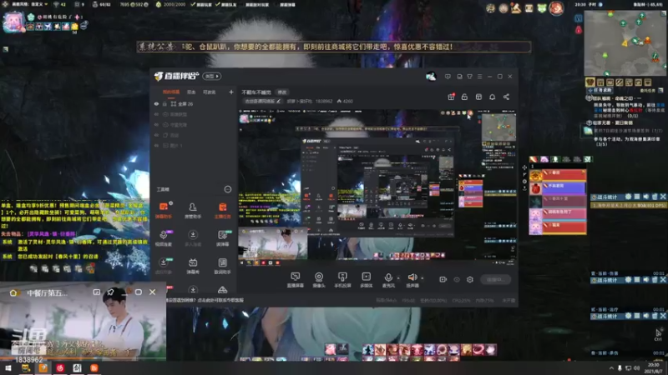Add the 摄像头 camera source
The height and width of the screenshot is (375, 668).
point(319,280)
